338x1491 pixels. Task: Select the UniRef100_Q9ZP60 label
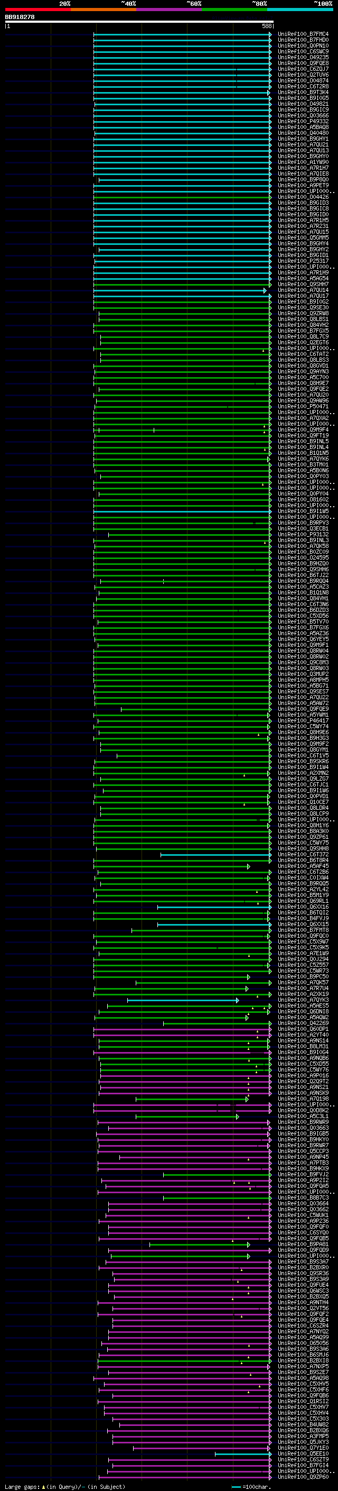tap(303, 1477)
